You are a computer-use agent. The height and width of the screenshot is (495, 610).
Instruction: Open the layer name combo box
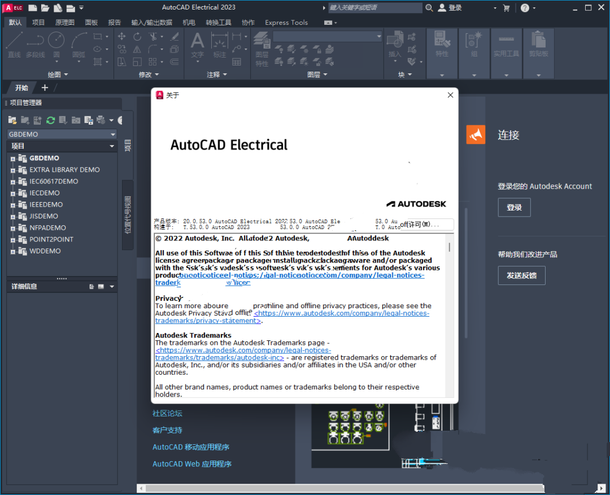[x=328, y=37]
